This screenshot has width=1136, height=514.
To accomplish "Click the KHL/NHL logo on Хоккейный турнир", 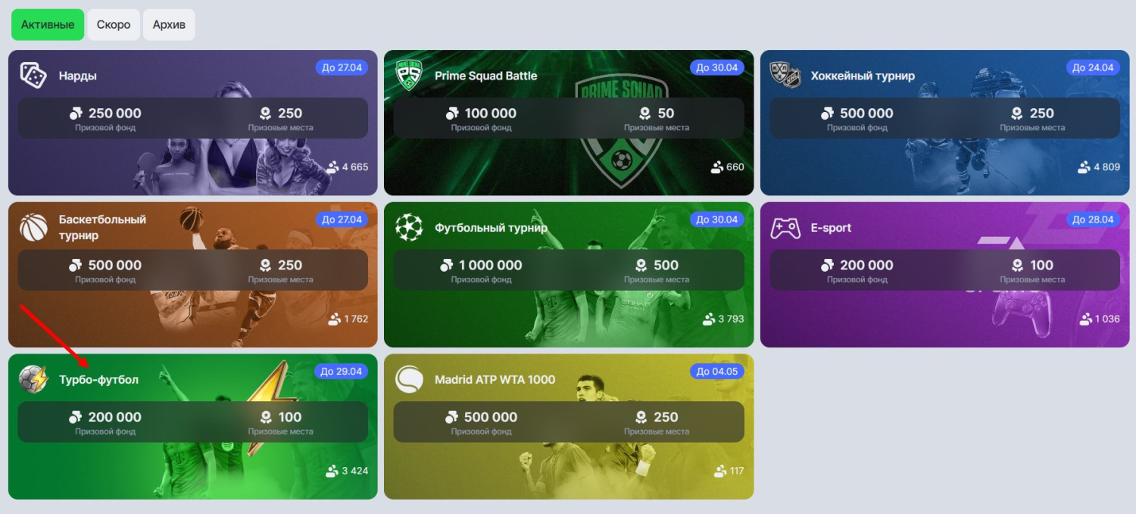I will [785, 76].
